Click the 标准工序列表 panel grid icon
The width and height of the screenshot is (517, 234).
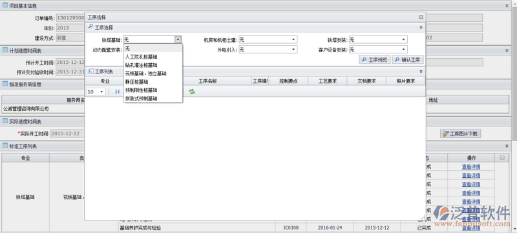coord(5,146)
